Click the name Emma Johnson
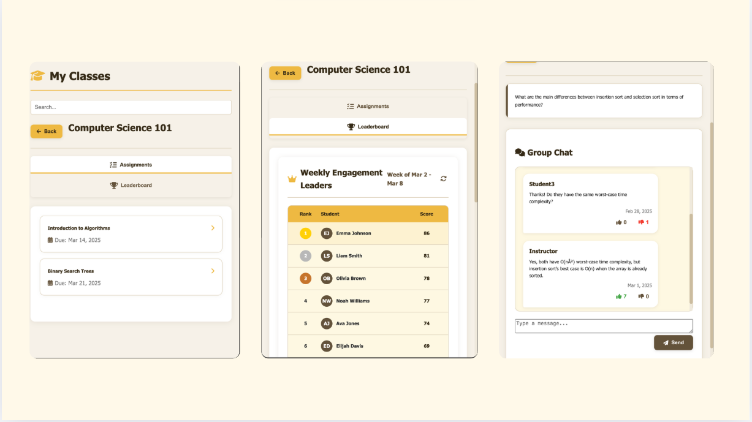The width and height of the screenshot is (752, 422). tap(354, 233)
